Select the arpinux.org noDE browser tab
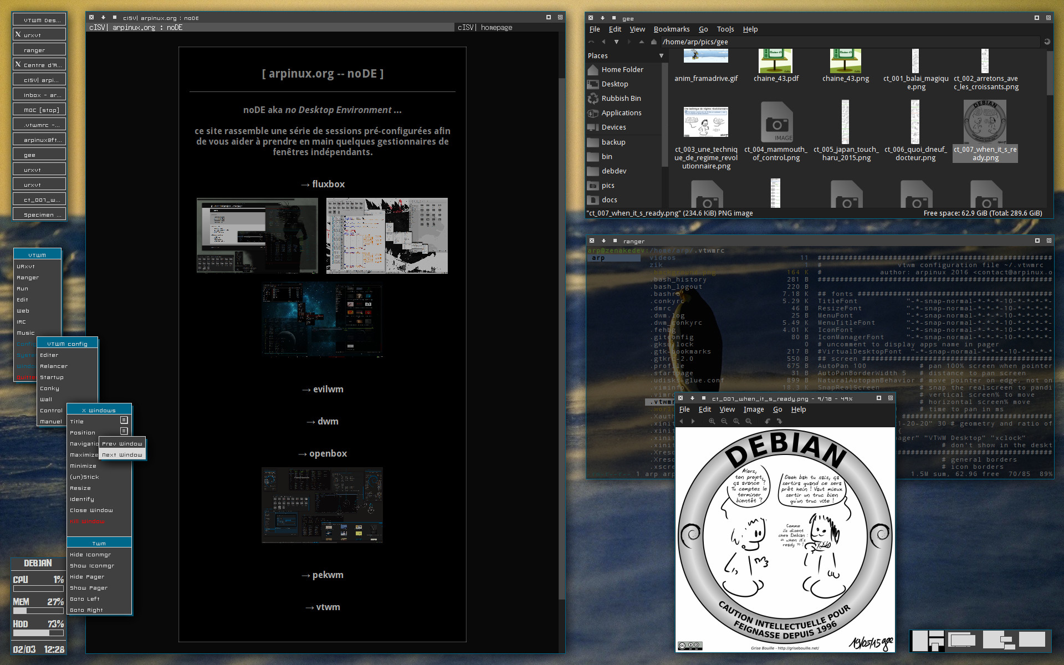This screenshot has height=665, width=1064. (270, 27)
